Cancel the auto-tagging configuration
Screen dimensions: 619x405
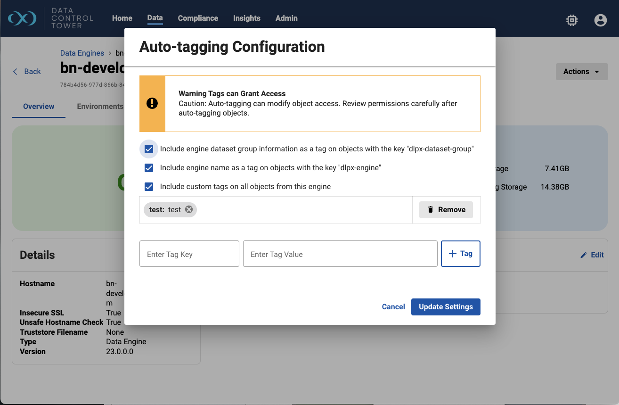[393, 306]
